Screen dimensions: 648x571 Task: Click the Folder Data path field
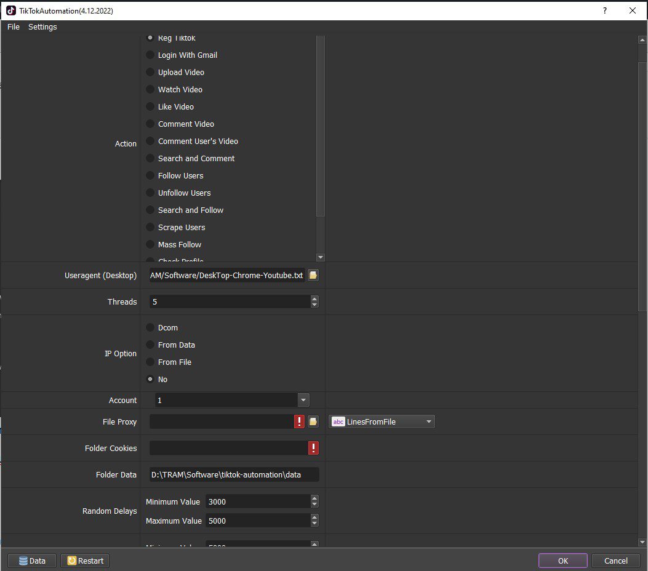234,475
